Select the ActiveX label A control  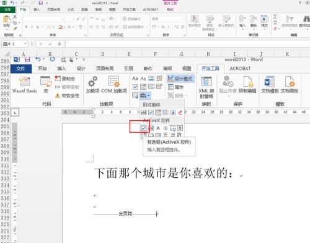158,128
